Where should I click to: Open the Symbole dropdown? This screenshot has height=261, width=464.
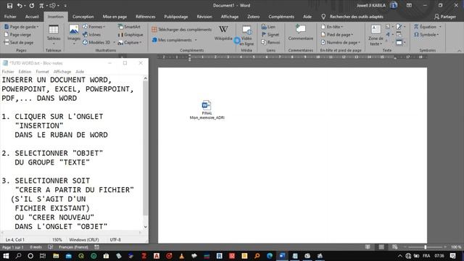[x=426, y=35]
